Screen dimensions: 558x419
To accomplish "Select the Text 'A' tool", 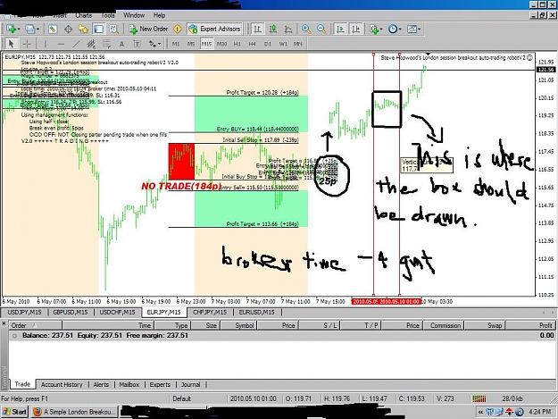I will 121,44.
